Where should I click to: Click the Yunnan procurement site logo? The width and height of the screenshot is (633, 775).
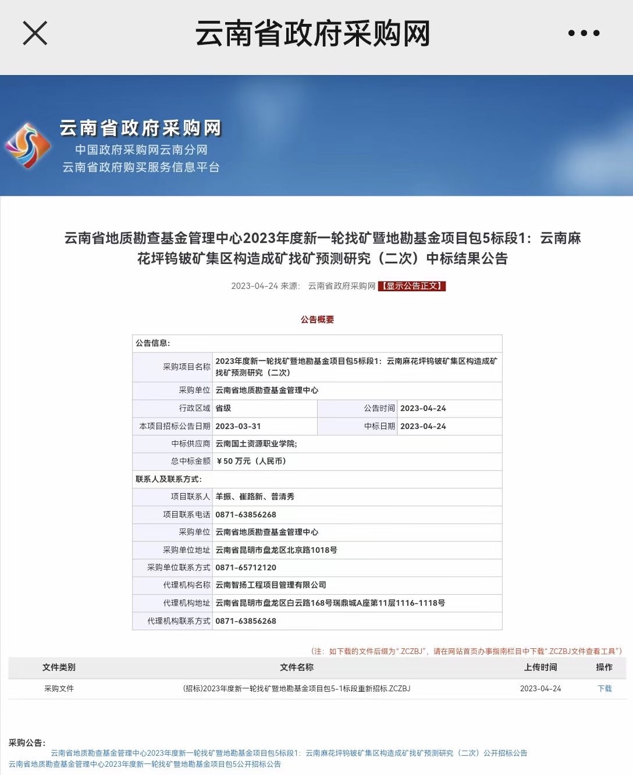pyautogui.click(x=27, y=145)
